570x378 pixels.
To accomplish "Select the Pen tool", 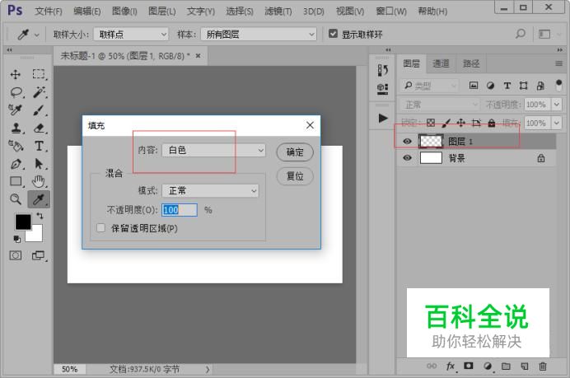I will point(16,164).
